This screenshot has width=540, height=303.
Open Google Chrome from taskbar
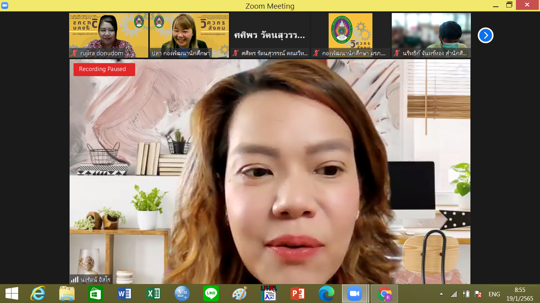384,294
